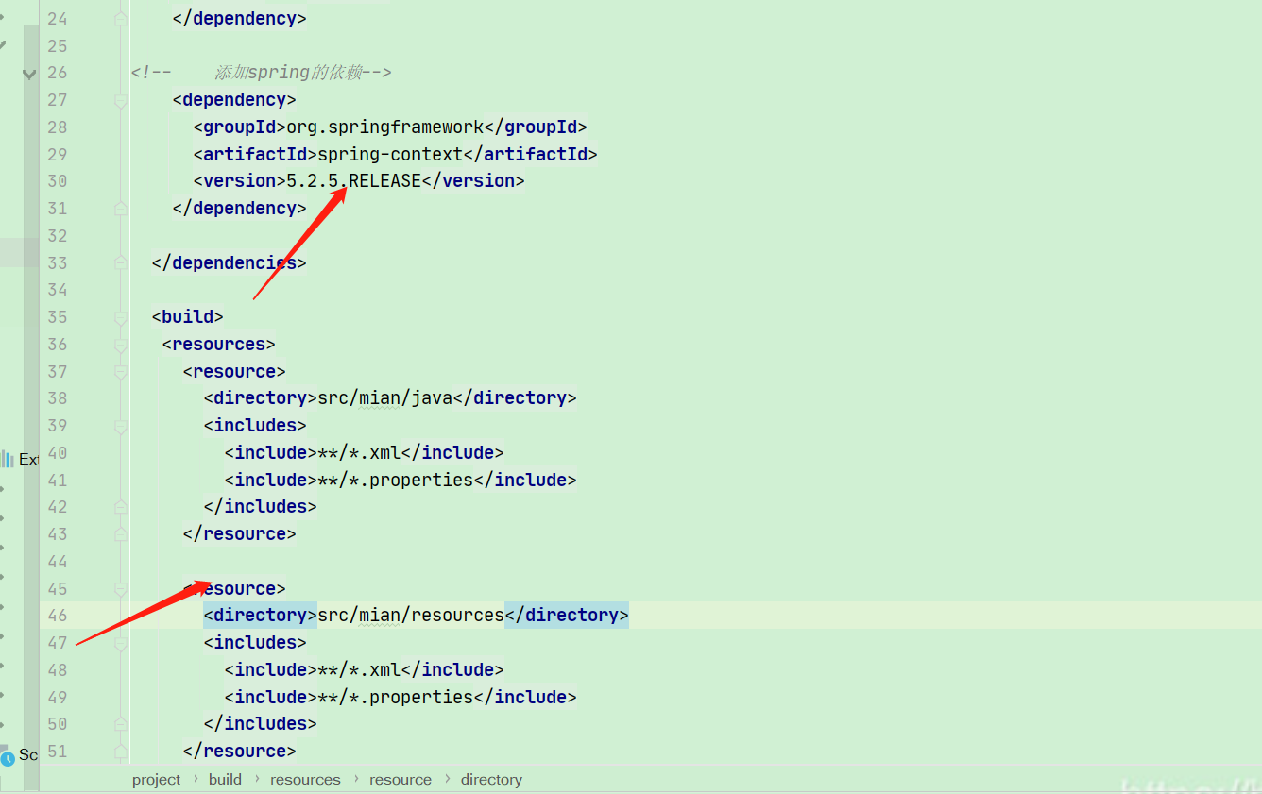Click the includes opening tag on line 47
Viewport: 1262px width, 794px height.
(255, 643)
